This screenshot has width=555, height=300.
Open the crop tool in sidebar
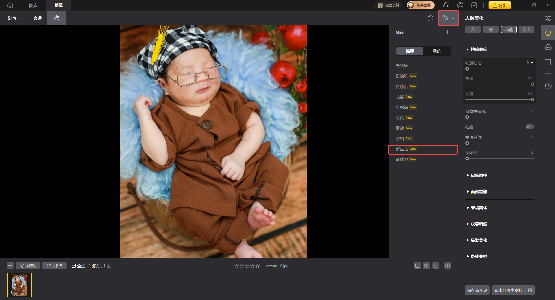(x=548, y=62)
